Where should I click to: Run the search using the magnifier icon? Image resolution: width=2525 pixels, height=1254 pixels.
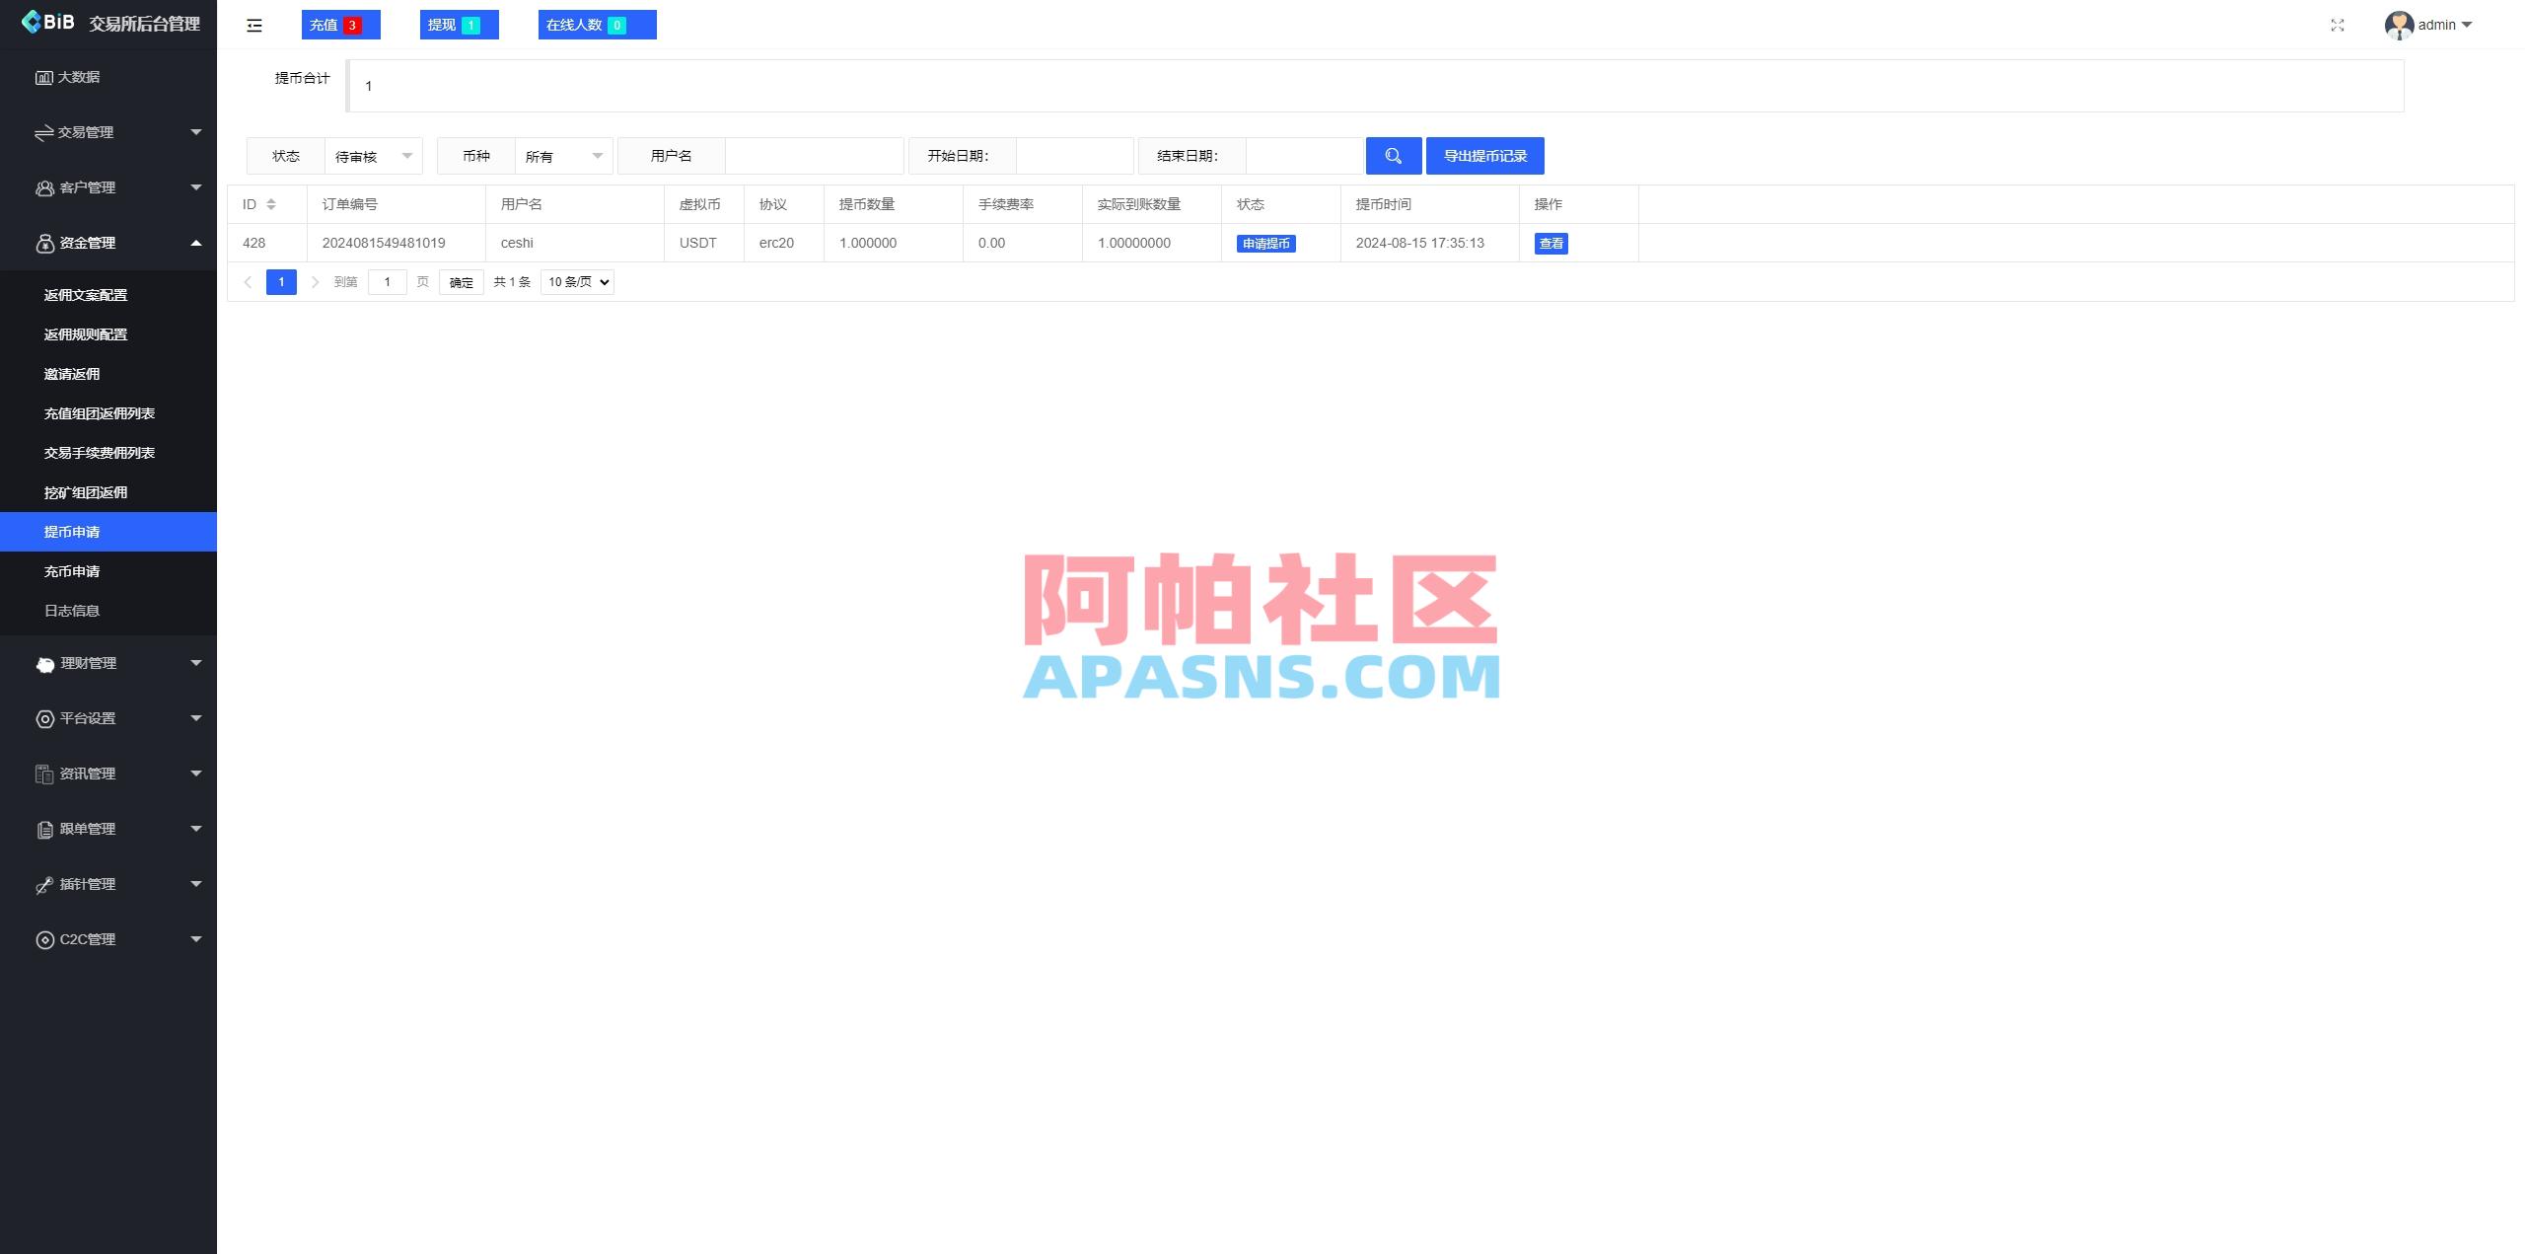click(1394, 155)
